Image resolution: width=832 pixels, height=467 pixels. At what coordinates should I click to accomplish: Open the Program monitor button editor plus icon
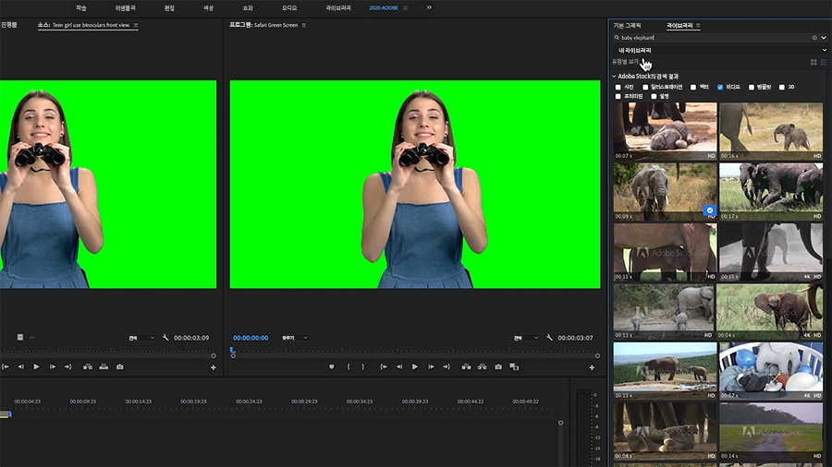pyautogui.click(x=592, y=367)
